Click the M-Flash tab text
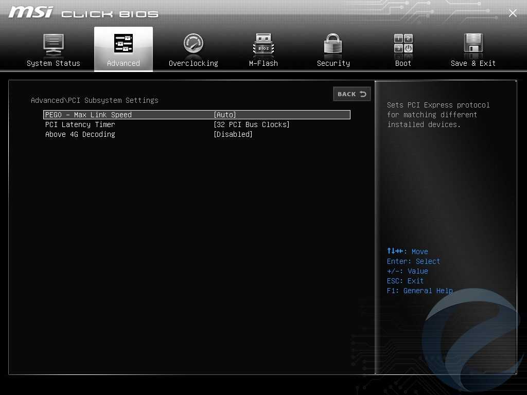Screen dimensions: 527x395 [x=263, y=63]
